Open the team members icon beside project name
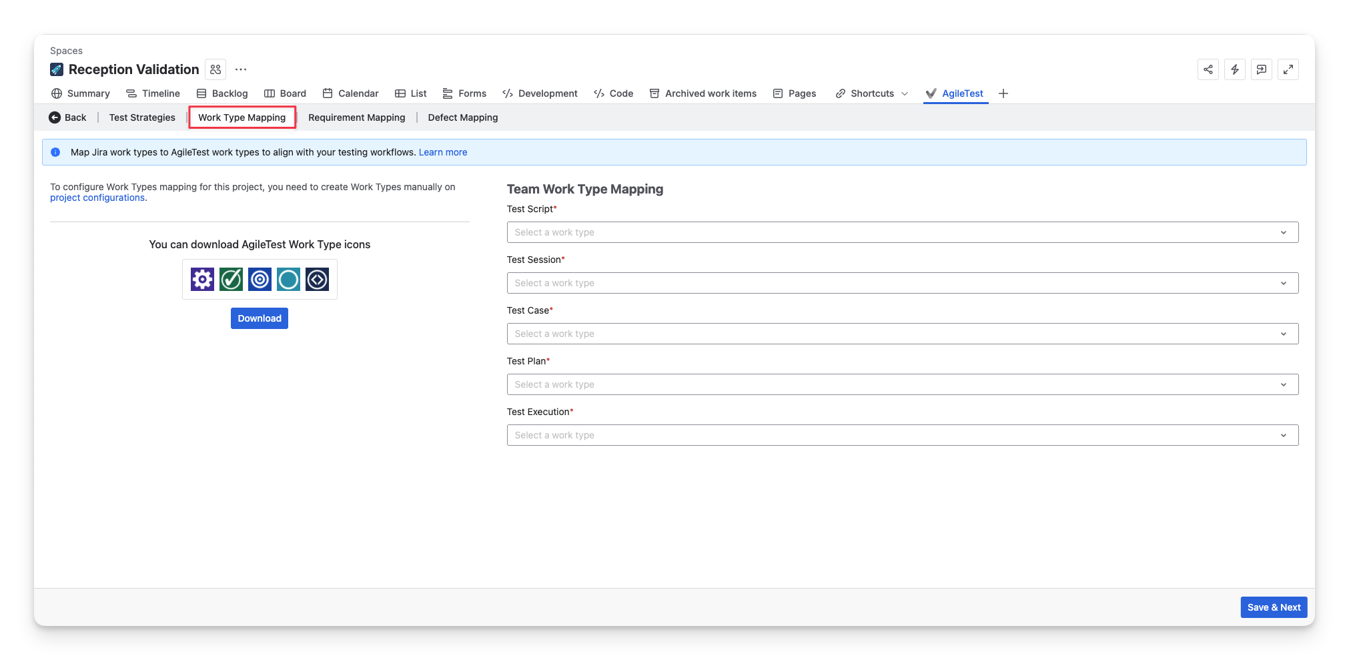This screenshot has height=660, width=1349. (215, 69)
